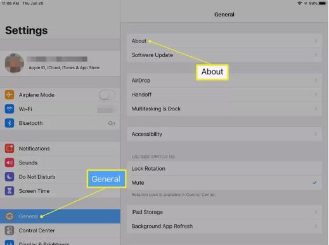Screen dimensions: 329x245
Task: Select Lock Rotation for the side switch
Action: point(224,169)
